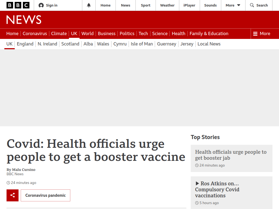Click the Search magnifier icon
The image size is (279, 209).
pos(252,5)
